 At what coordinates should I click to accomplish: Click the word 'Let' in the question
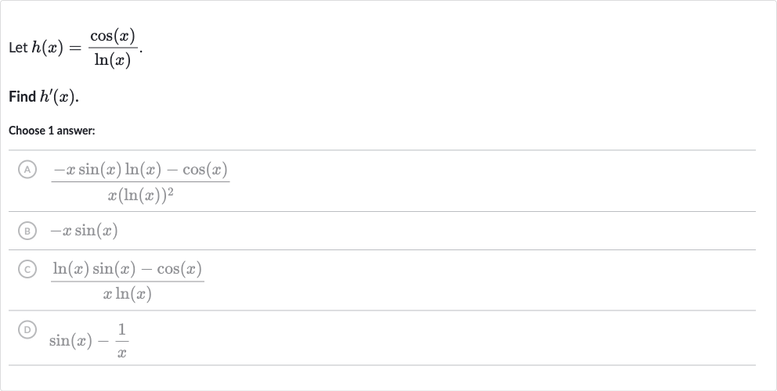pos(18,48)
